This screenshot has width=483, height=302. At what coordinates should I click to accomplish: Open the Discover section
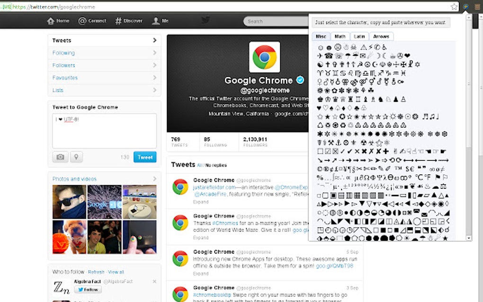tap(130, 21)
